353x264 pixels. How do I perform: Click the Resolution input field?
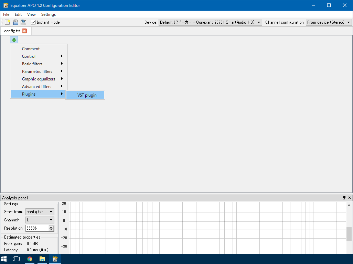tap(37, 228)
